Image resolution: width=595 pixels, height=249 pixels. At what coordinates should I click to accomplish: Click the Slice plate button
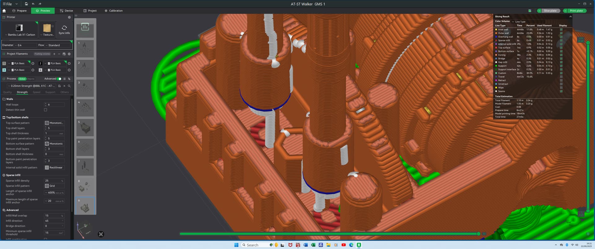pos(550,11)
